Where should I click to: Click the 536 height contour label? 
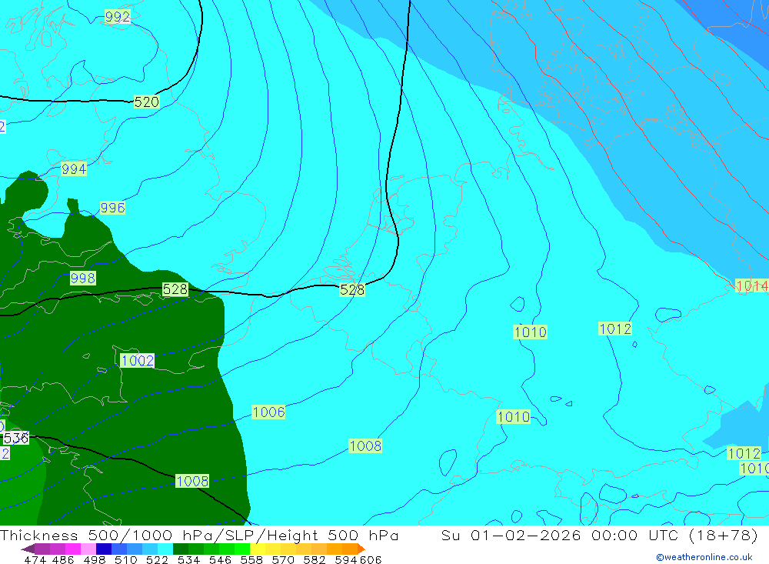pyautogui.click(x=15, y=438)
